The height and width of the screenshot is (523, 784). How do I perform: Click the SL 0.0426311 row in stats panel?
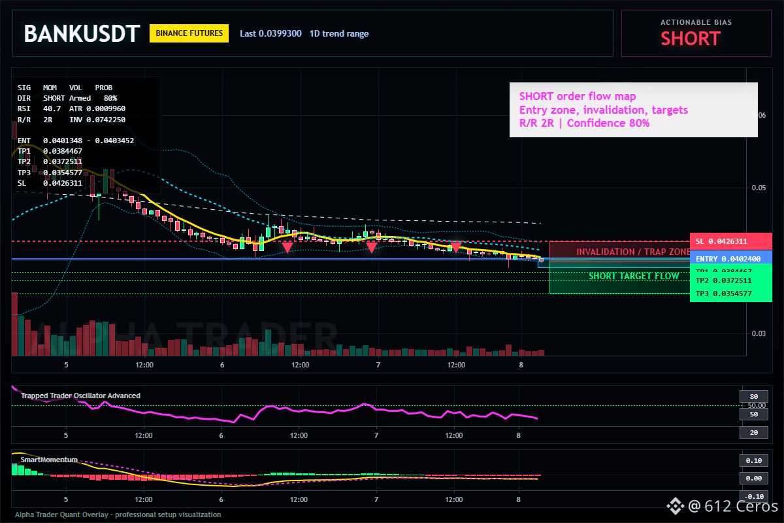(x=50, y=183)
